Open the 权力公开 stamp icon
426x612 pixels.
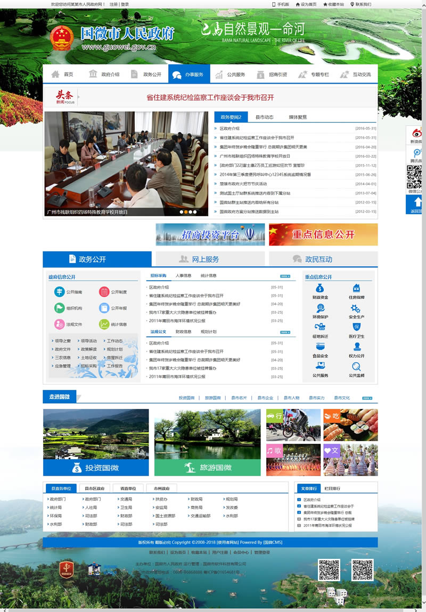[x=357, y=347]
